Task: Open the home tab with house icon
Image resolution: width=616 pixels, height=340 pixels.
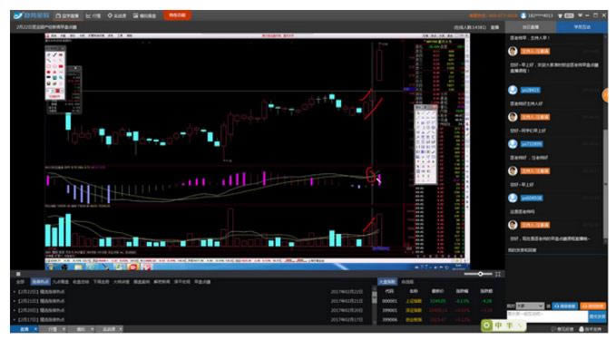Action: pos(67,15)
